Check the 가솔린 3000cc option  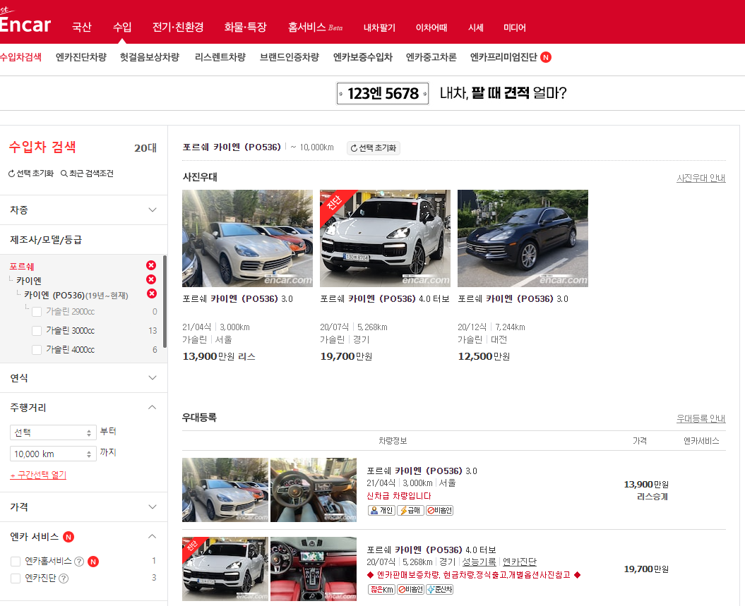(37, 331)
